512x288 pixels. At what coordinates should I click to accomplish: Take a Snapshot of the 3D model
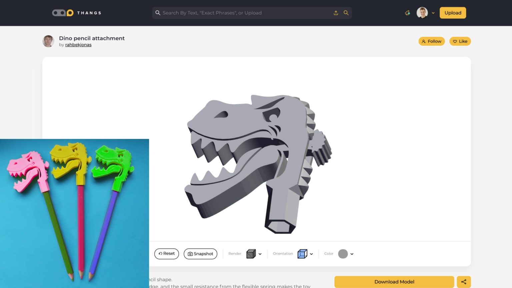[x=200, y=254]
